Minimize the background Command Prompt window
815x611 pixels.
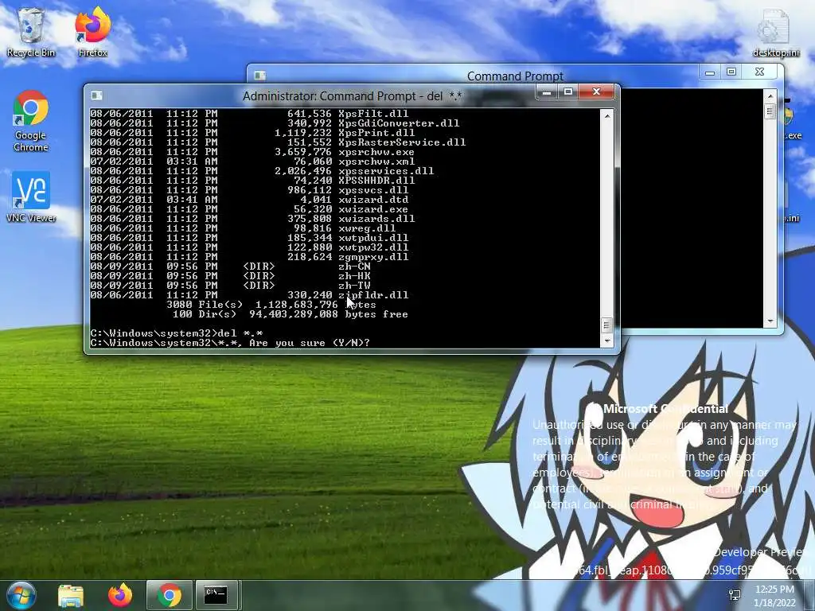(709, 72)
